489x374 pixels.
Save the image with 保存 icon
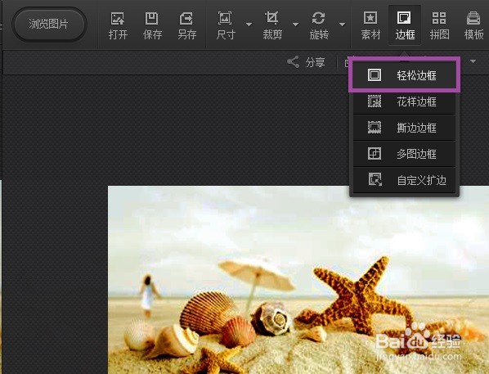pos(152,26)
